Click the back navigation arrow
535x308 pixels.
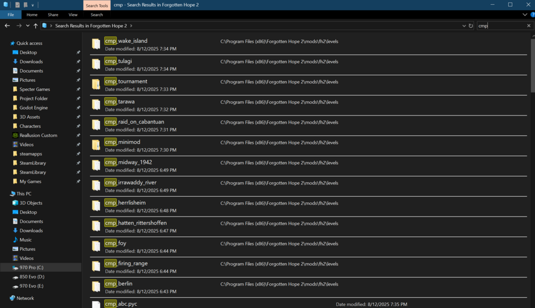point(7,25)
